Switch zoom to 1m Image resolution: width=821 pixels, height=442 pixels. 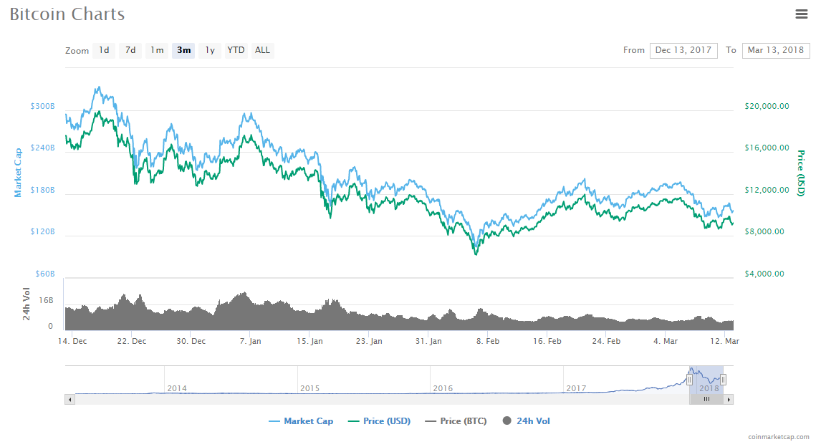tap(157, 50)
